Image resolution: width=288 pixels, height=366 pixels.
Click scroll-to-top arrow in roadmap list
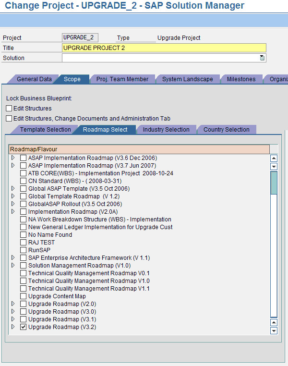pos(274,158)
